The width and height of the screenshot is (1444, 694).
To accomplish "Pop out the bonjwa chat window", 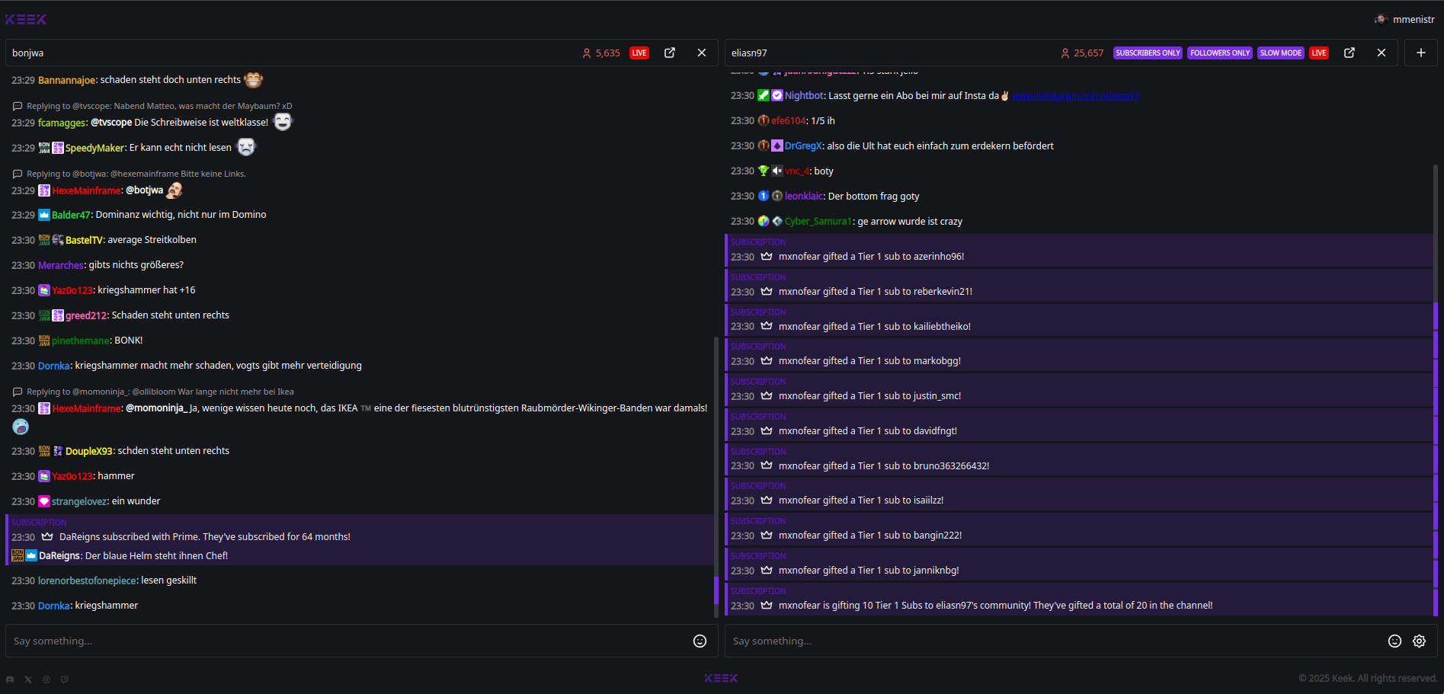I will coord(669,53).
